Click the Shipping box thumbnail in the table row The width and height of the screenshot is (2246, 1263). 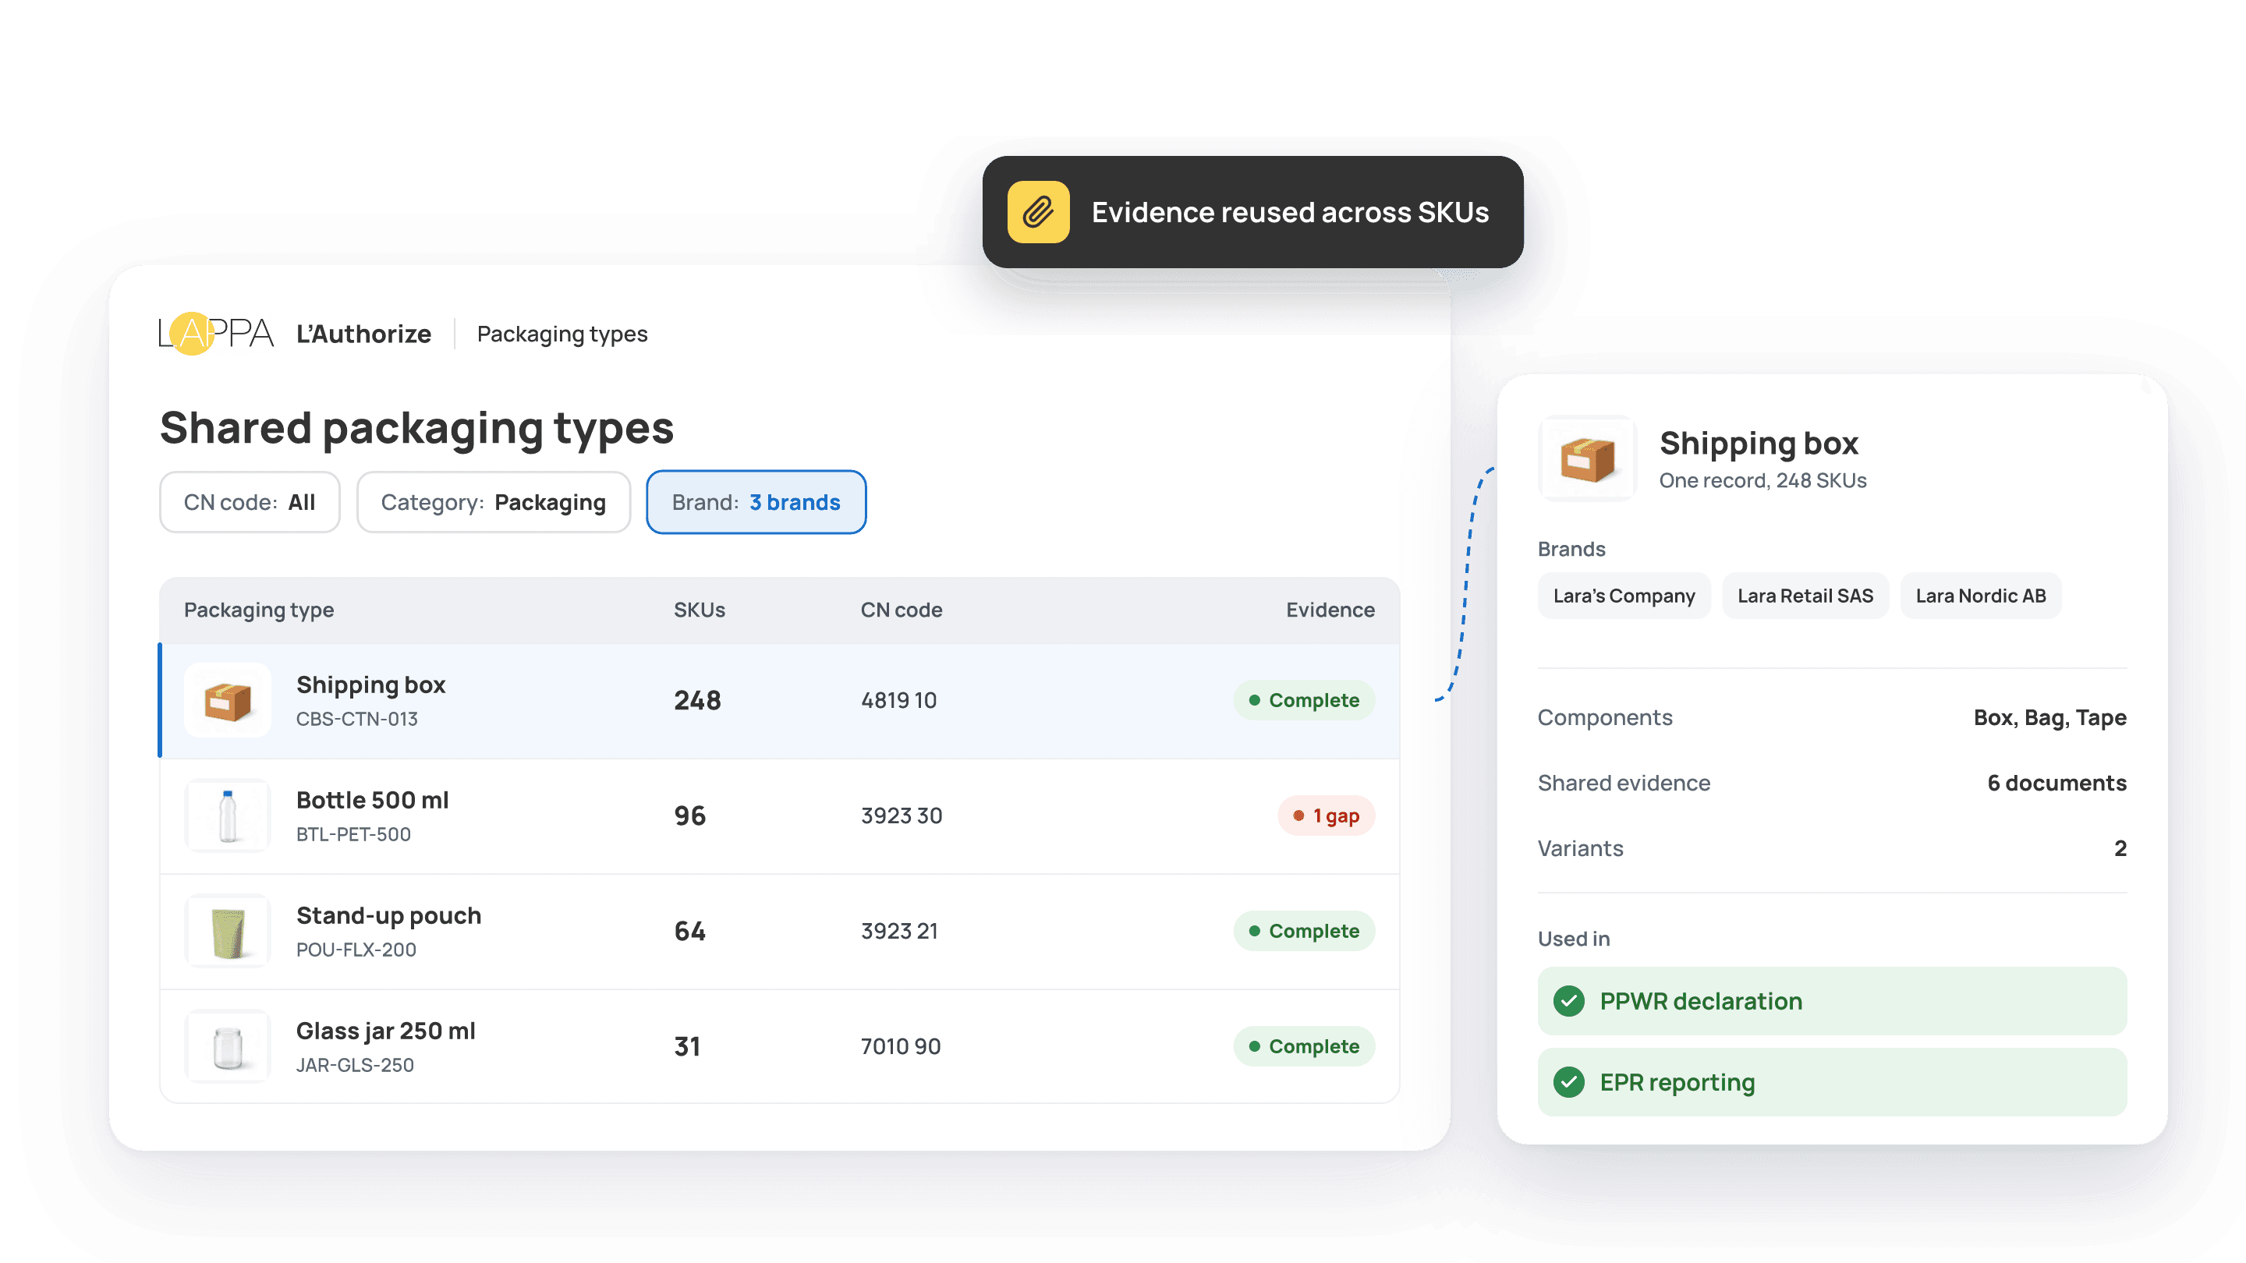(x=228, y=700)
